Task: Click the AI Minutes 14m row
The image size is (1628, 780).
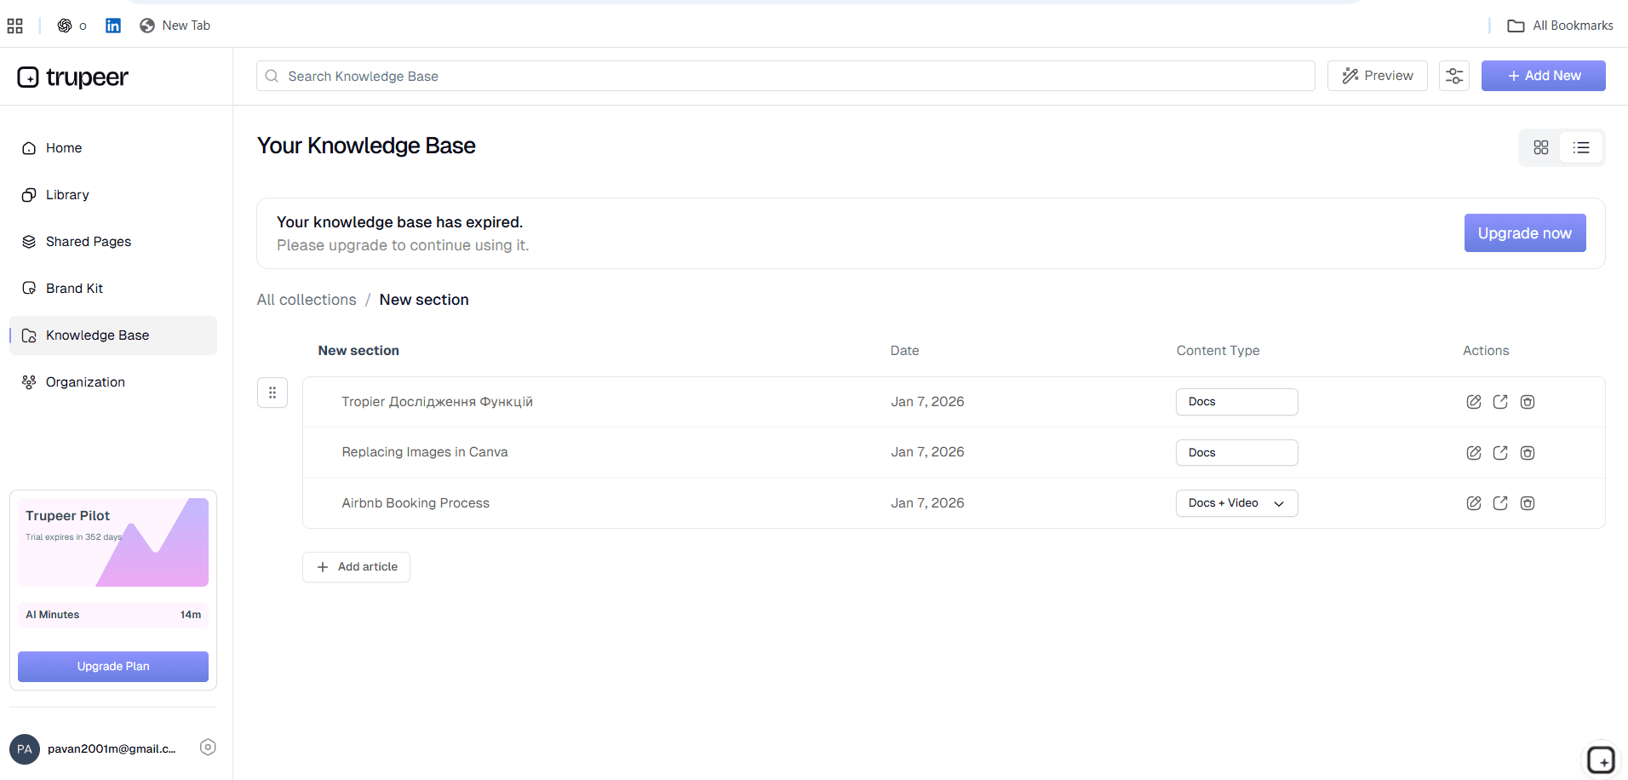Action: coord(113,615)
